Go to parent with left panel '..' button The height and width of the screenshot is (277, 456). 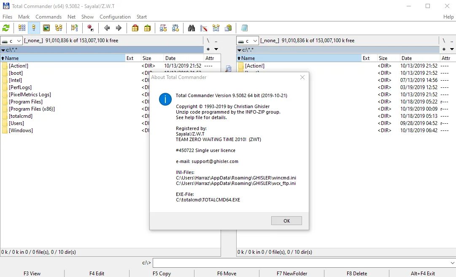216,41
